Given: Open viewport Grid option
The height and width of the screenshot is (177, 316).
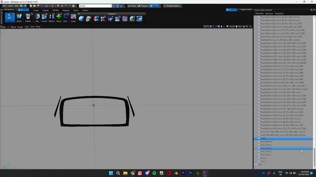Looking at the screenshot, I should pyautogui.click(x=32, y=27).
